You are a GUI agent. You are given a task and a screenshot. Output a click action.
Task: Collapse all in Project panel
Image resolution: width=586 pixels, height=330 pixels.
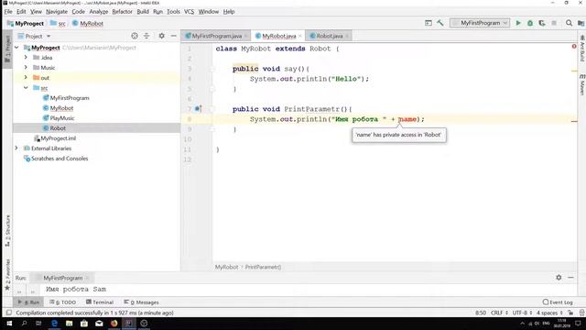146,36
